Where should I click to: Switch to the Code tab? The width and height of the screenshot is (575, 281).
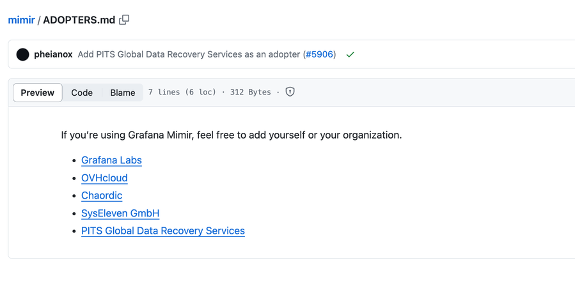(x=82, y=93)
